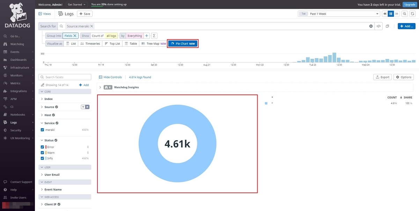Viewport: 419px width, 211px height.
Task: Click the Datadog dog logo
Action: pos(17,13)
